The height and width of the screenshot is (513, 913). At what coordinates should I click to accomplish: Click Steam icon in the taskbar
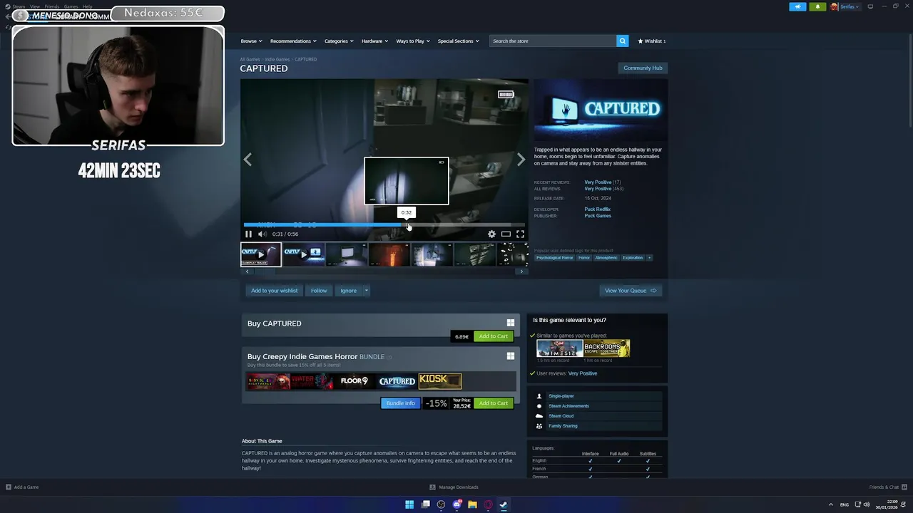[x=504, y=504]
